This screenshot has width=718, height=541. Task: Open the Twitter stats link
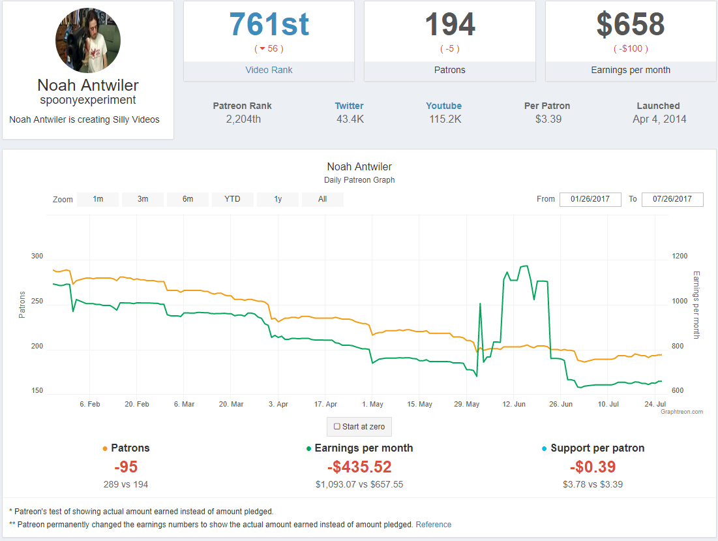point(349,106)
